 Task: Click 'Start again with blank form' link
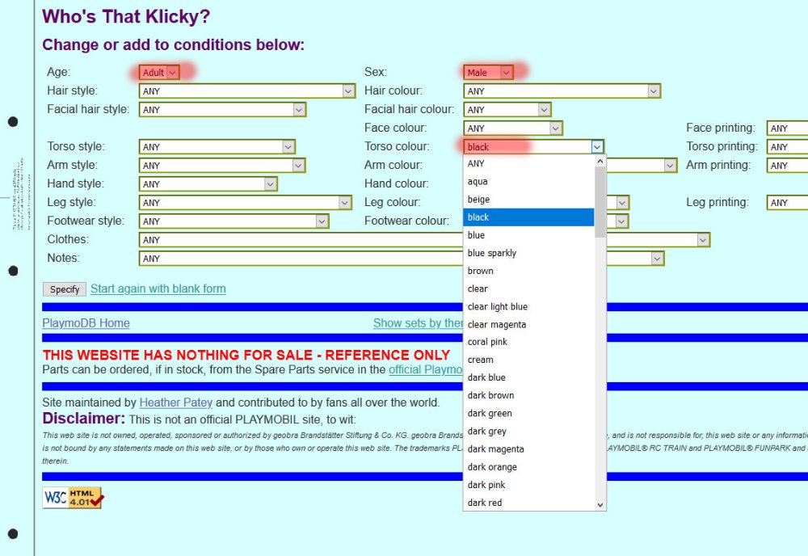pos(158,289)
